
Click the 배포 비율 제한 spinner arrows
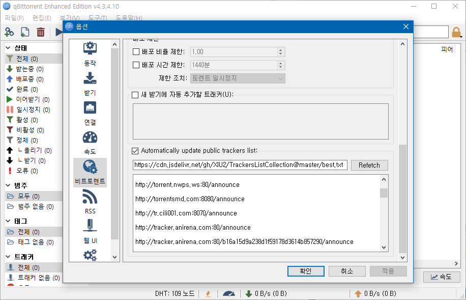tap(280, 52)
